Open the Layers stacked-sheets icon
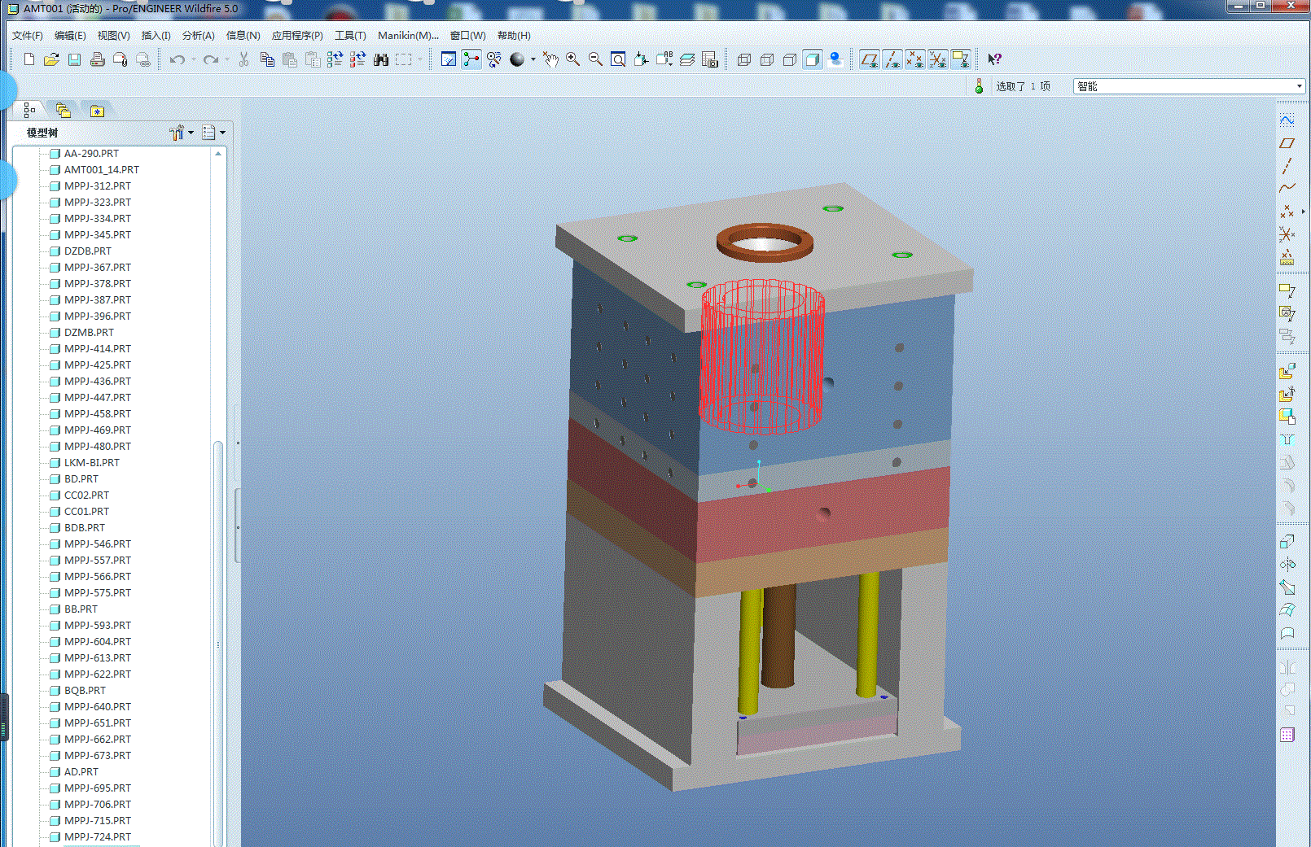 tap(687, 59)
